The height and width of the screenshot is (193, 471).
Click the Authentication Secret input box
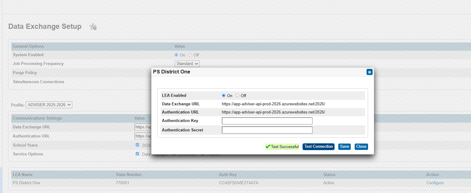[x=267, y=130]
